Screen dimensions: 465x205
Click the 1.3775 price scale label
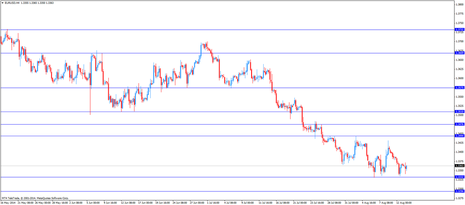[x=459, y=13]
